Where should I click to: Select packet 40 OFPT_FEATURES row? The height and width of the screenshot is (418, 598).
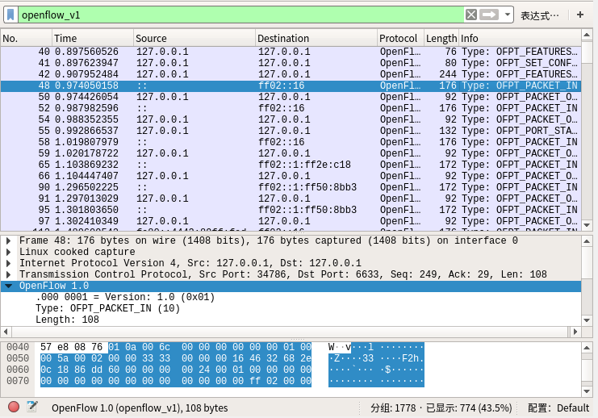291,52
